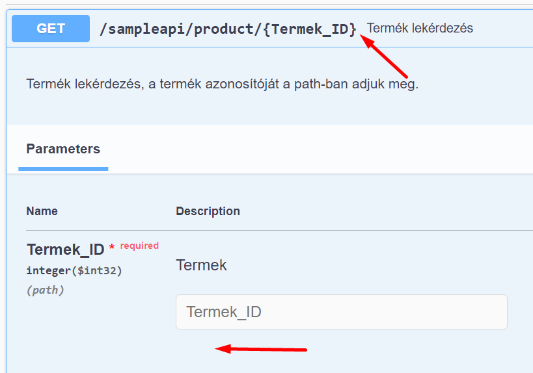
Task: Click the 'required' label beside Termek_ID
Action: 139,246
